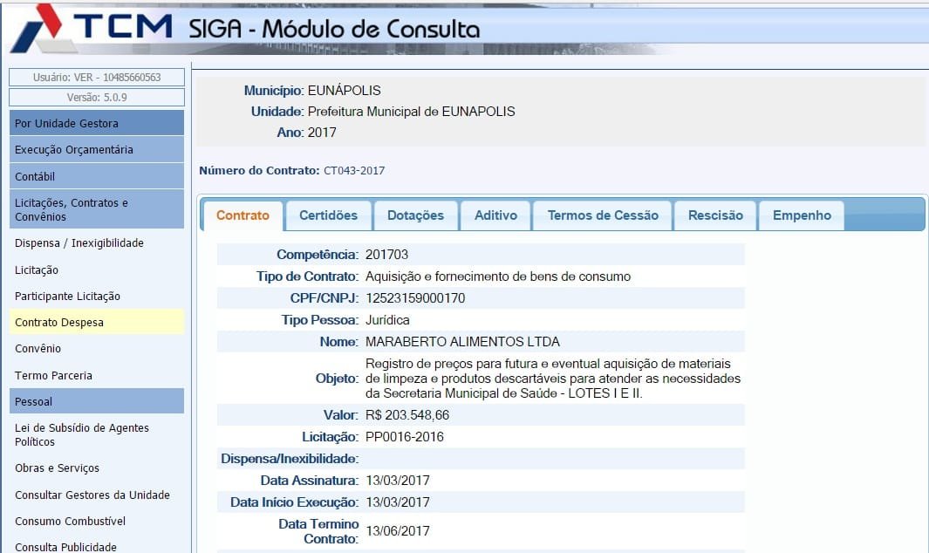This screenshot has height=553, width=929.
Task: Open Participante Licitação in sidebar
Action: pos(67,297)
